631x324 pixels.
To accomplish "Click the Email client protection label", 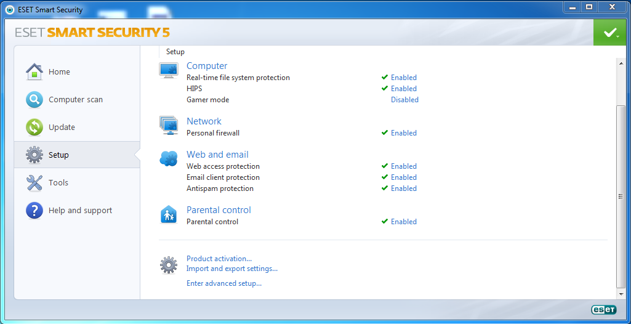I will (x=223, y=177).
